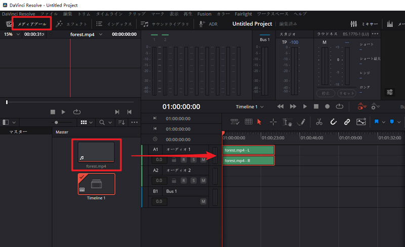Arm record (R) on オーディオ 1 track

(183, 160)
